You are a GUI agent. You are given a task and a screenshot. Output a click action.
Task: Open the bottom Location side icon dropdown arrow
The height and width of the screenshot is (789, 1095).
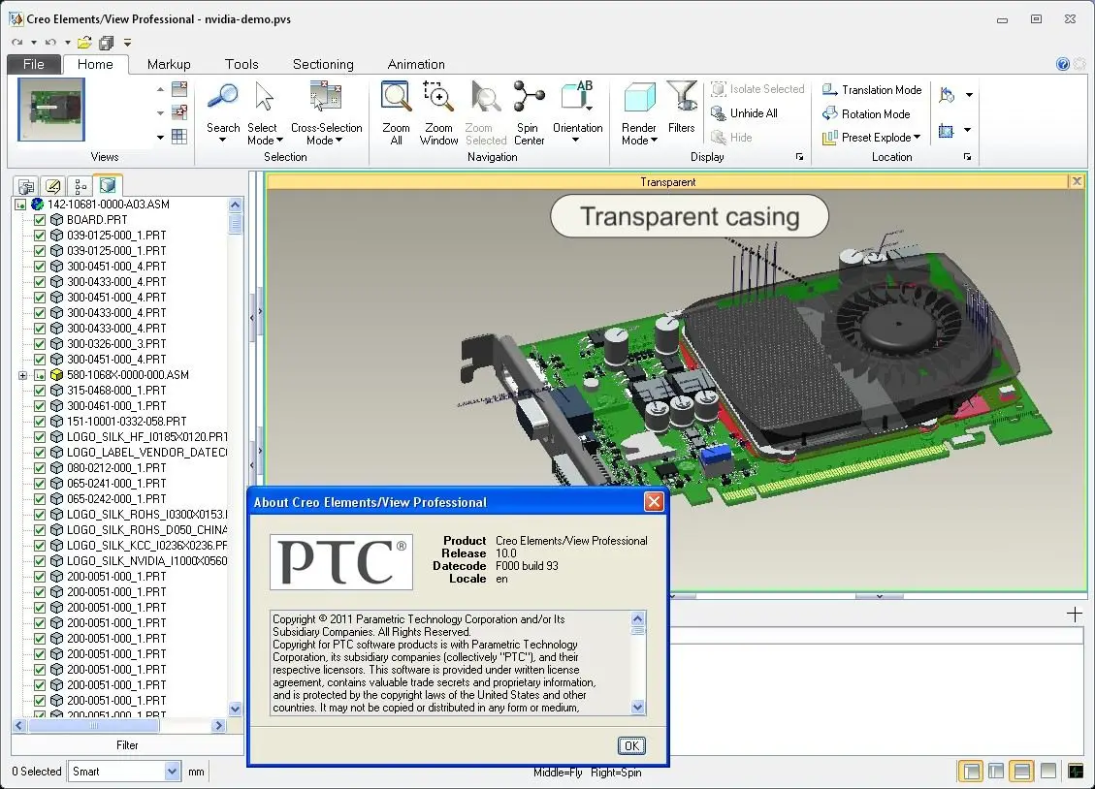967,130
